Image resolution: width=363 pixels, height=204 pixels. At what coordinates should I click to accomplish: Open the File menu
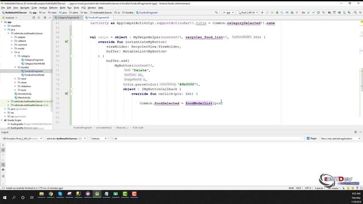pyautogui.click(x=3, y=8)
